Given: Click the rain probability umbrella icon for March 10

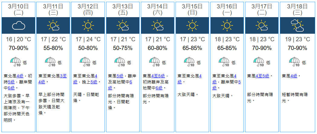Looking at the screenshot, I should (x=15, y=62).
